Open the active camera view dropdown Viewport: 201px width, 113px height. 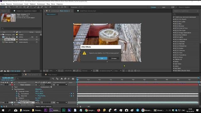[106, 71]
